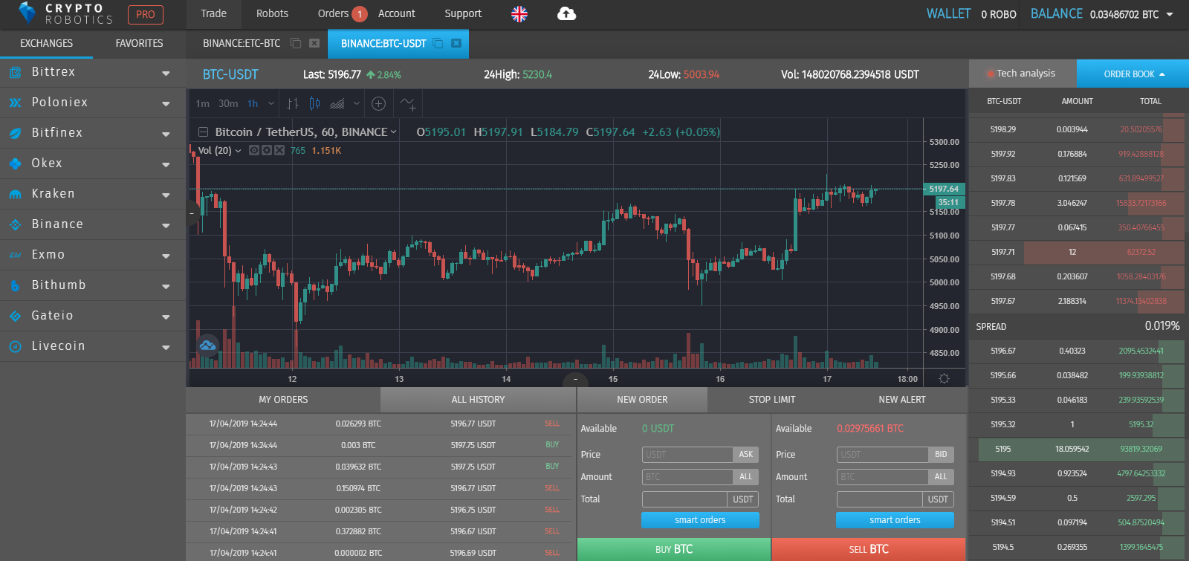Open the timeframe dropdown next to 1h
Image resolution: width=1189 pixels, height=561 pixels.
coord(271,103)
